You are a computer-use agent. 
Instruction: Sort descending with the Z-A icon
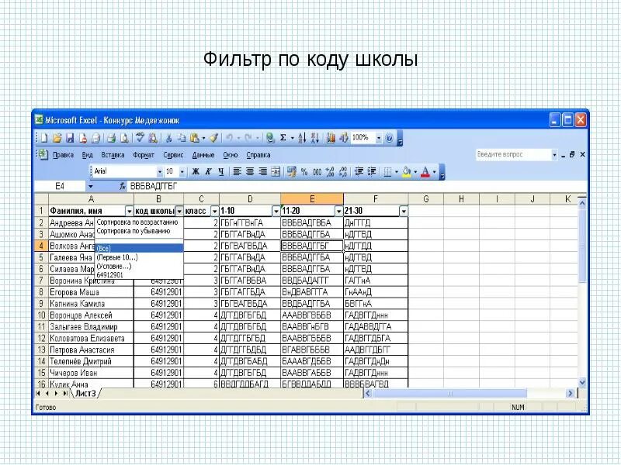click(315, 138)
